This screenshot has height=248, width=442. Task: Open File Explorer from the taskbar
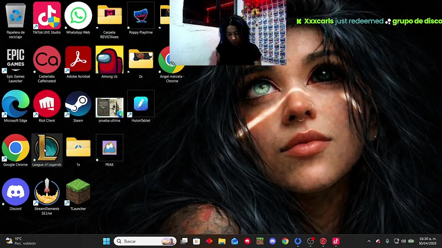tap(222, 241)
